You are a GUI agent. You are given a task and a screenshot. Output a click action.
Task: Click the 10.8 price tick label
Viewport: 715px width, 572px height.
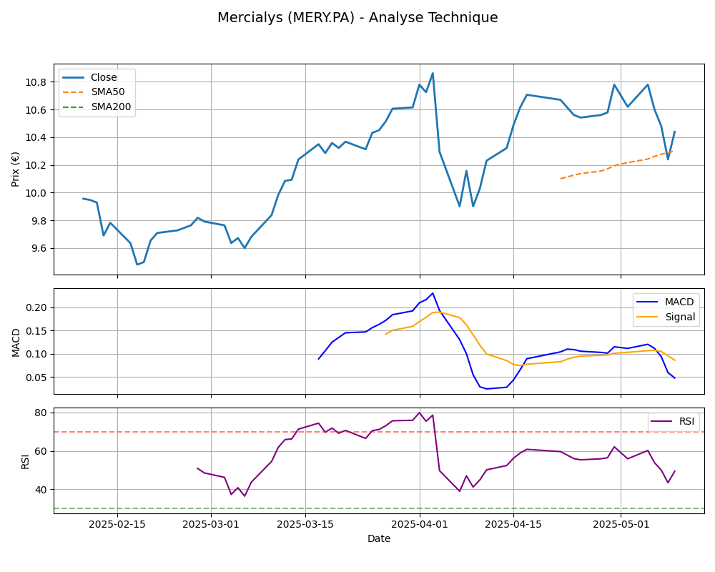click(36, 82)
